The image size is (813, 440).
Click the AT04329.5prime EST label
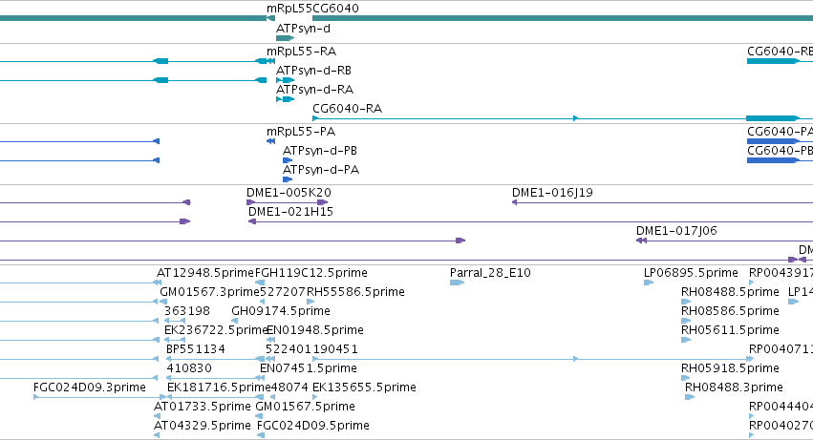point(203,426)
